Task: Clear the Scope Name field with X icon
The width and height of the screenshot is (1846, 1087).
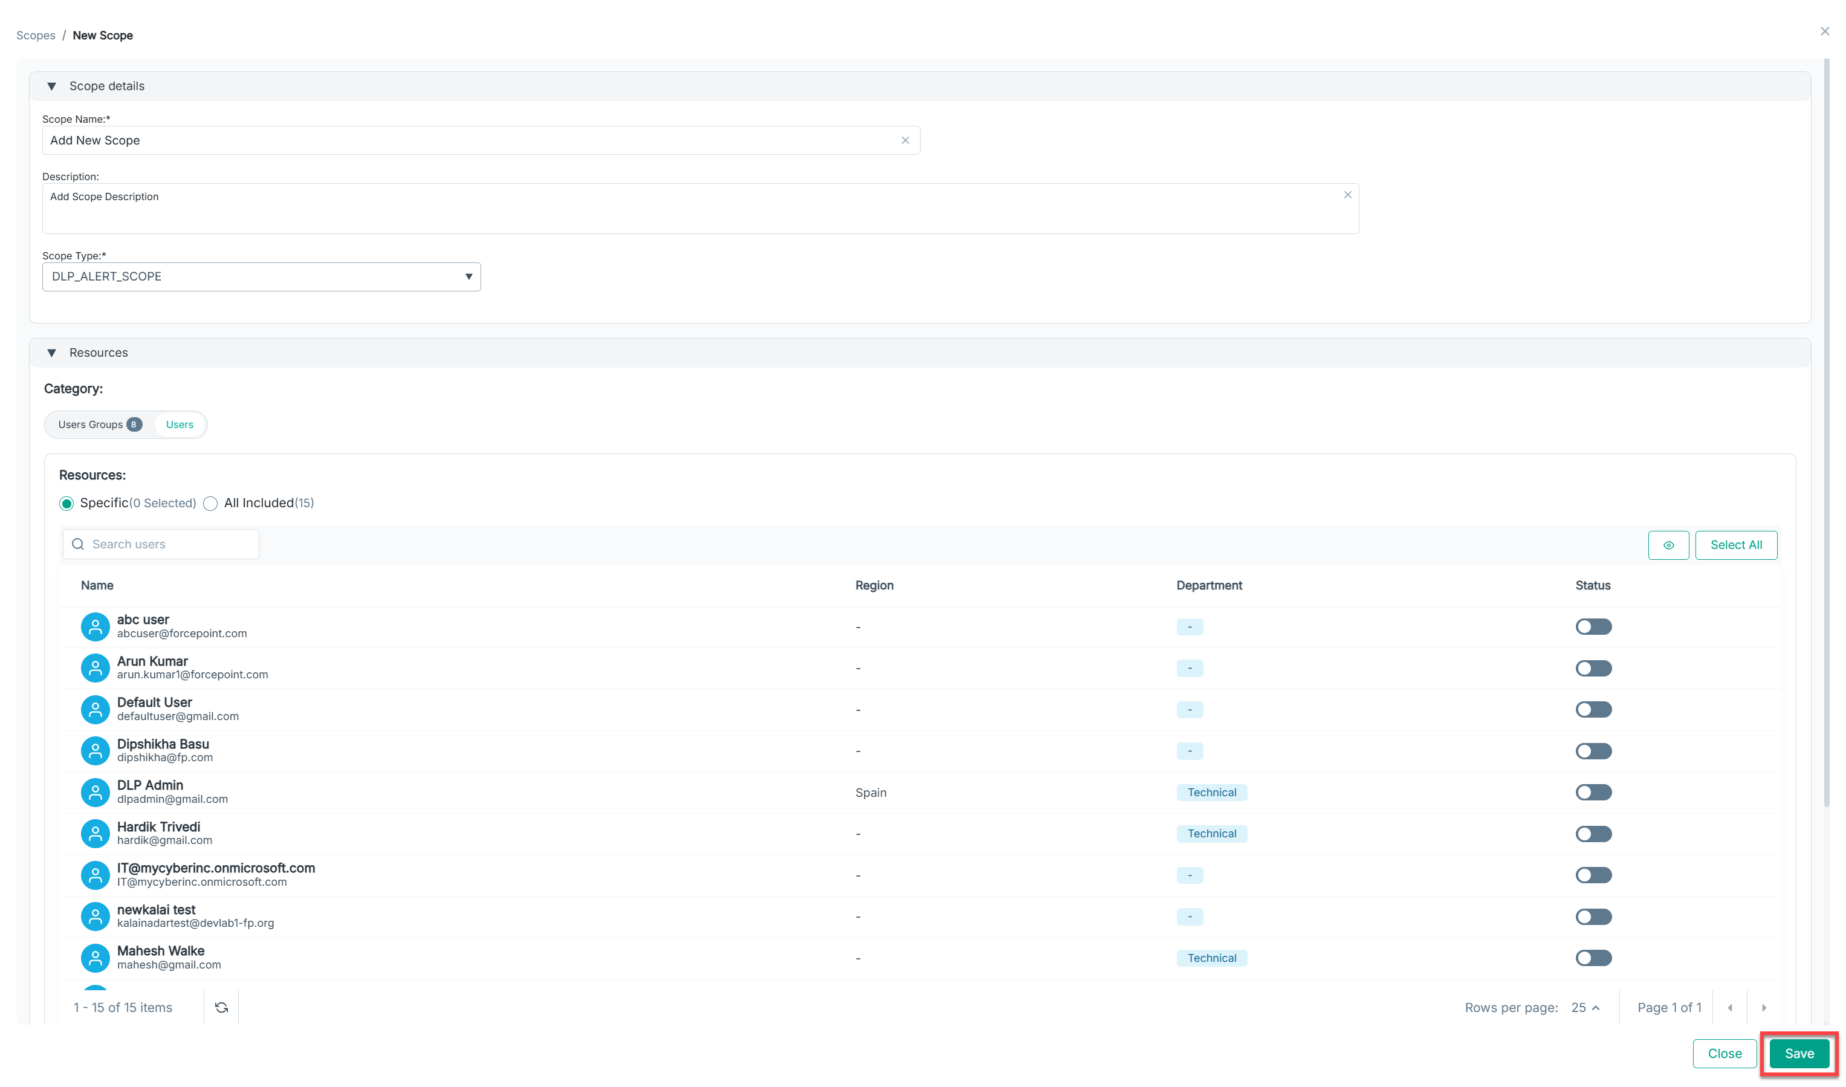Action: click(905, 141)
